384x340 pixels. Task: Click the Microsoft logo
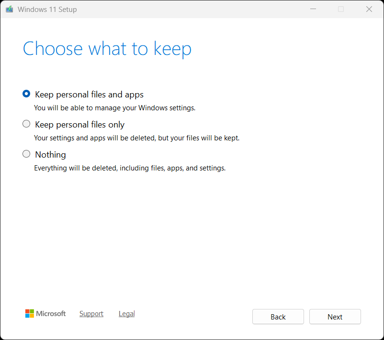pyautogui.click(x=45, y=313)
